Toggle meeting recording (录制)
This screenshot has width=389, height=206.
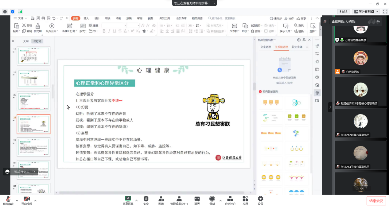tap(212, 199)
